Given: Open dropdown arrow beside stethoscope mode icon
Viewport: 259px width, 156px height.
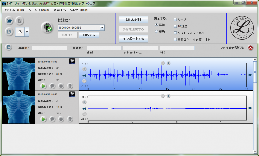Looking at the screenshot, I should 27,32.
